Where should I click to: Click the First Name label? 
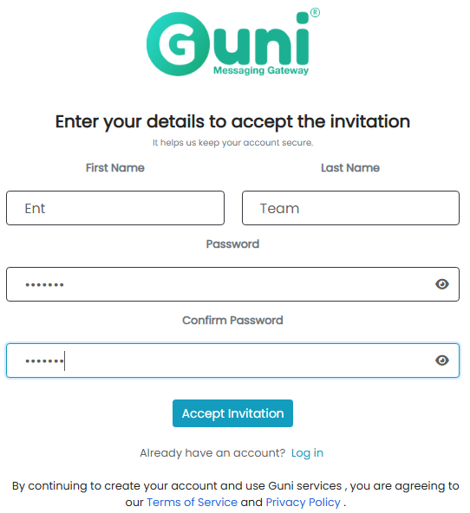click(x=114, y=168)
